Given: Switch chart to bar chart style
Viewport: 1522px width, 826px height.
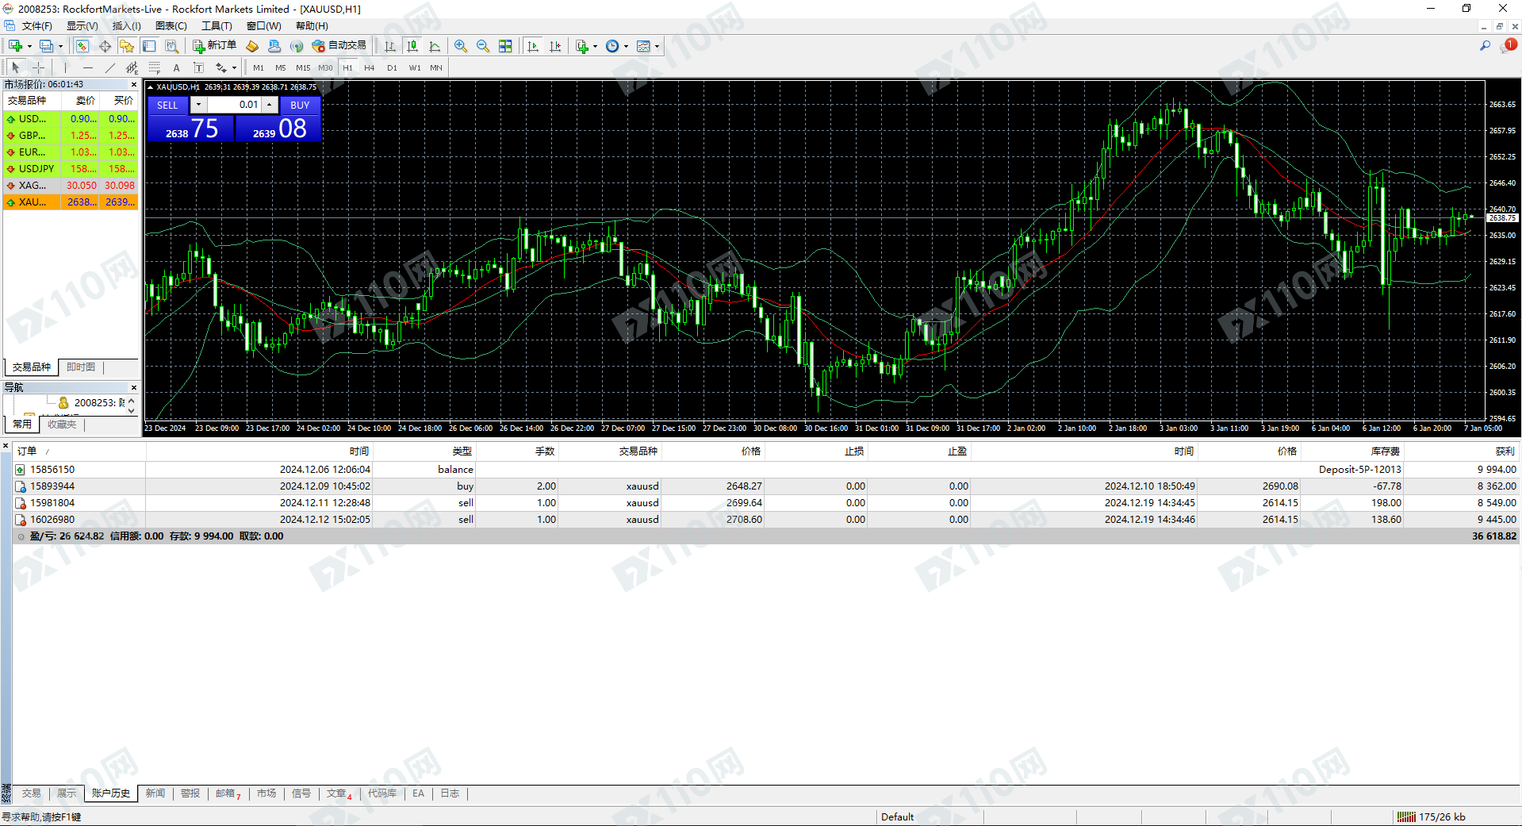Looking at the screenshot, I should 390,46.
